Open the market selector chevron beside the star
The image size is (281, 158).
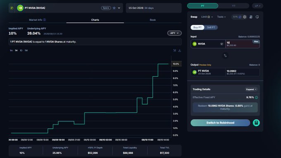(119, 8)
